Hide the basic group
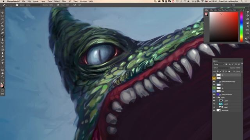250x140 pixels. point(214,98)
